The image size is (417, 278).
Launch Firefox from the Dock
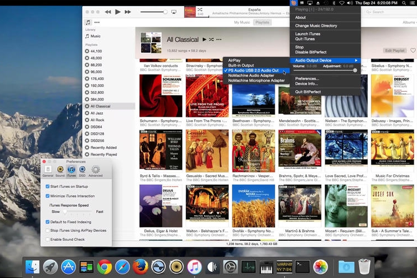pos(140,267)
